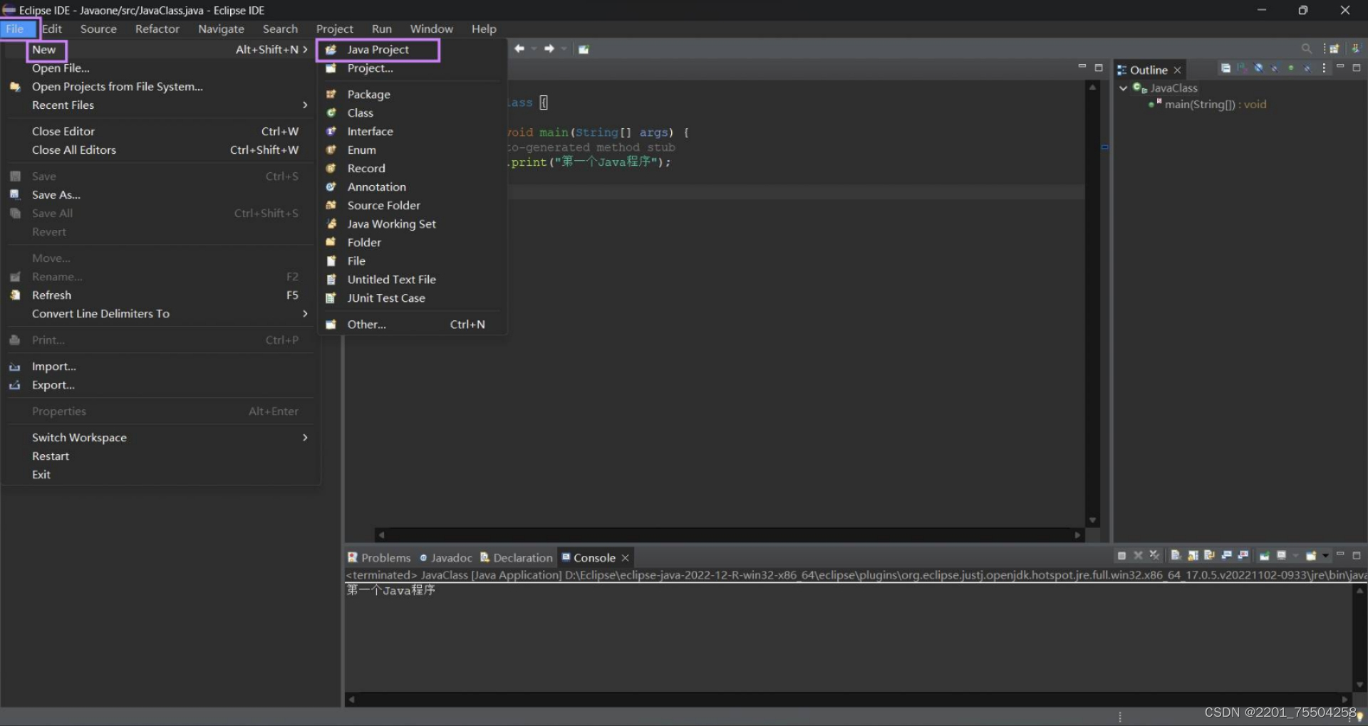Screen dimensions: 1368x726
Task: Click Display Selected Console icon
Action: point(1281,555)
